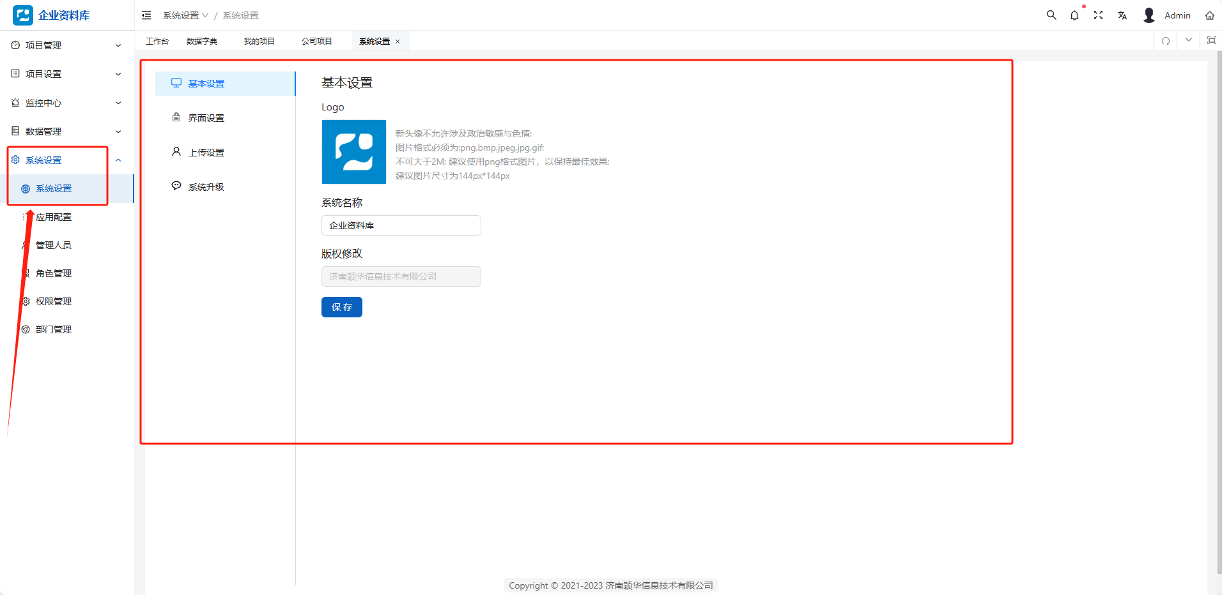Select the 系统设置 tab label

(x=375, y=41)
